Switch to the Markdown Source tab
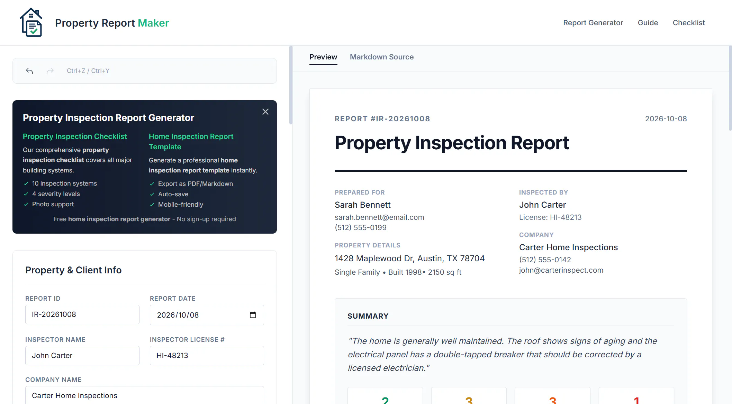Viewport: 732px width, 404px height. pos(382,57)
